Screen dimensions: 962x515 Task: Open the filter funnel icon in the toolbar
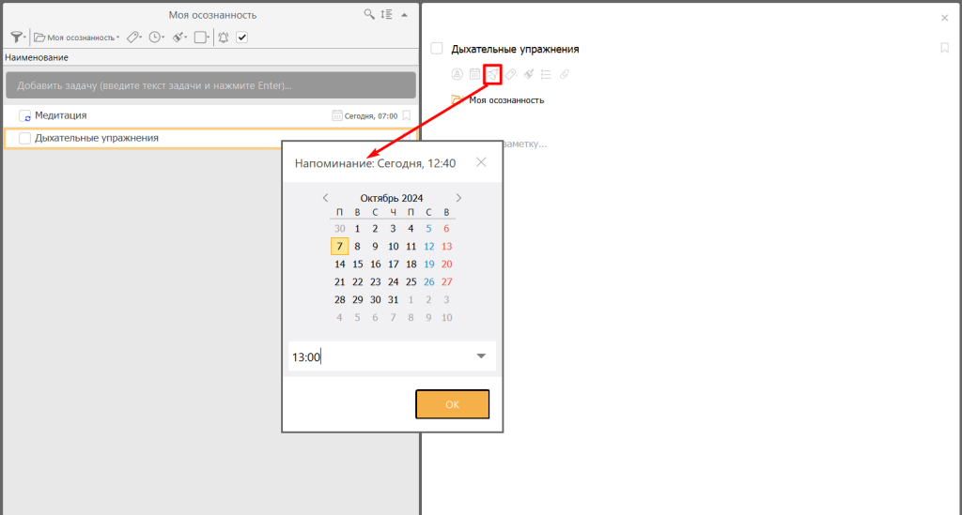tap(16, 38)
